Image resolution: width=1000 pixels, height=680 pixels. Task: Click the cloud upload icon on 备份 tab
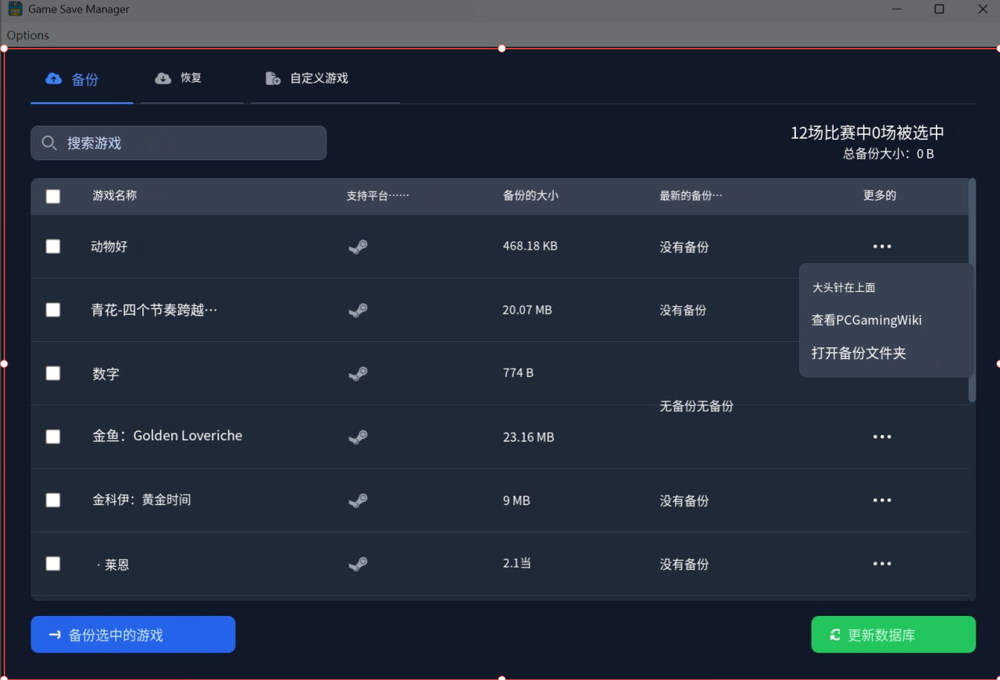click(53, 79)
